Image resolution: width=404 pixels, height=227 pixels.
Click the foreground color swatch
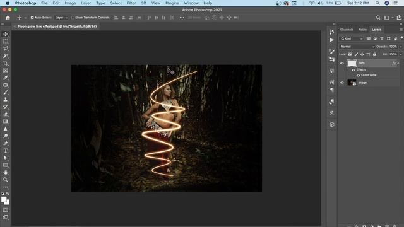coord(4,199)
